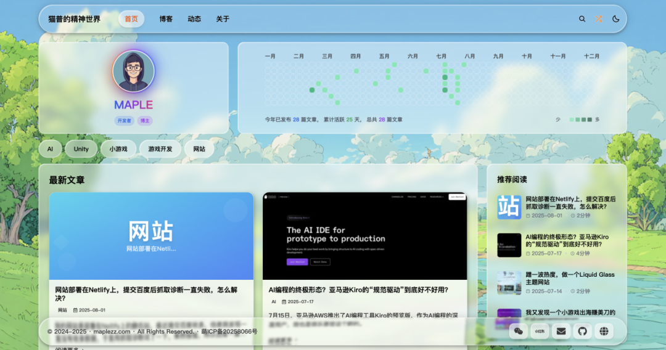Open recommended thumbnail with 站 character

point(509,207)
